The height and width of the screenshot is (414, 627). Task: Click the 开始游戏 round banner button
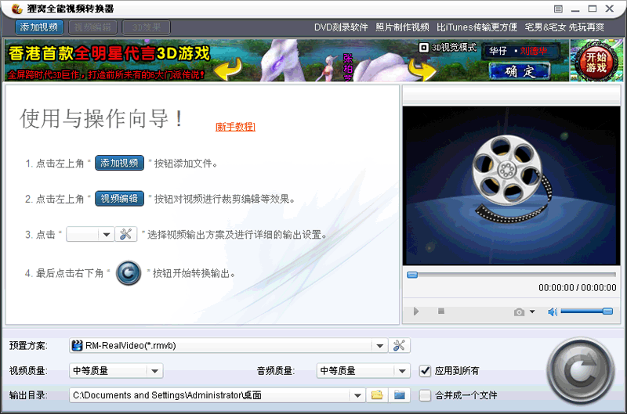[x=596, y=62]
